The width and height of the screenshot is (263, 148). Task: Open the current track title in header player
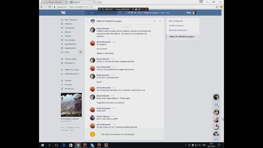click(154, 13)
